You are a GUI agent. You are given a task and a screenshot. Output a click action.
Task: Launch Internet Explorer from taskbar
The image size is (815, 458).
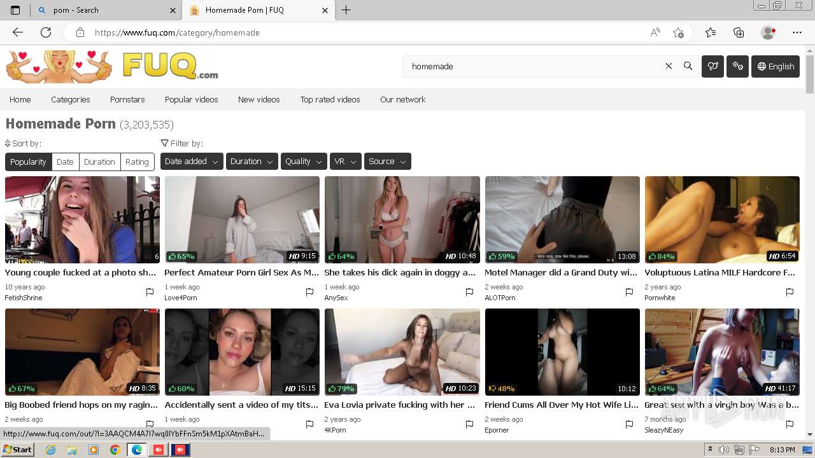click(51, 450)
